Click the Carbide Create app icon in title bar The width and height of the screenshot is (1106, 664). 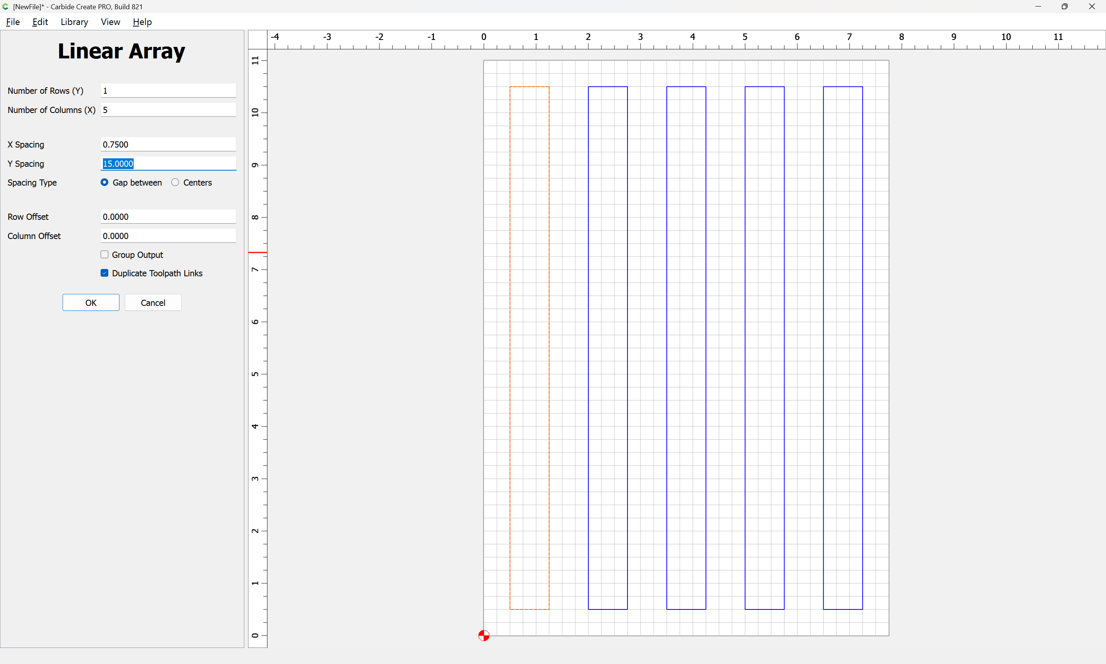coord(5,6)
